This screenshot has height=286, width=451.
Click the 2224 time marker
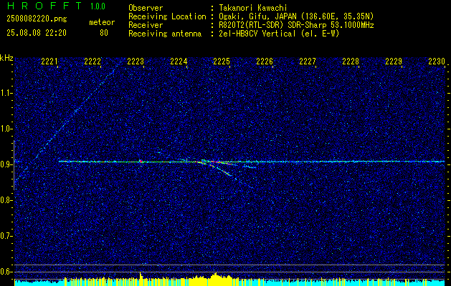[x=179, y=61]
